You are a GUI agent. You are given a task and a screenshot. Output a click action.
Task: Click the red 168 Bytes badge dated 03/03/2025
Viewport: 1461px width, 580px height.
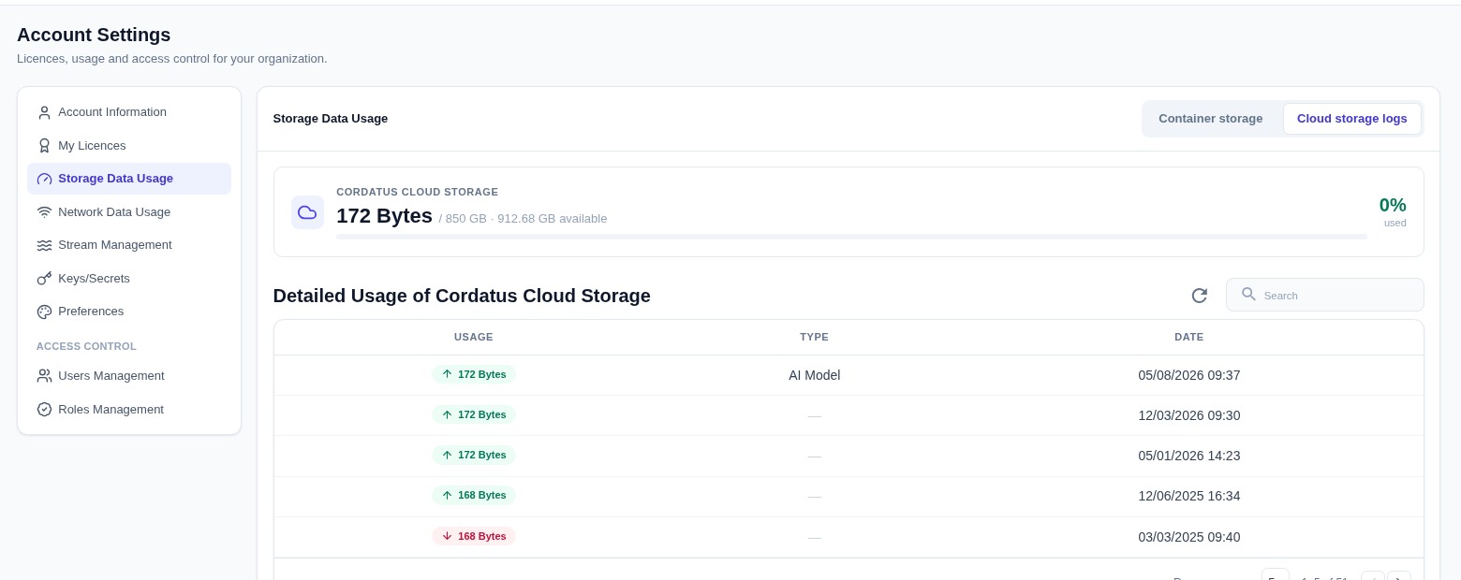point(474,536)
